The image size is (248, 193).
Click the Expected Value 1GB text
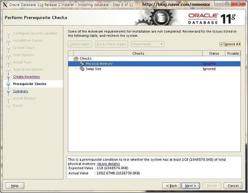point(112,168)
